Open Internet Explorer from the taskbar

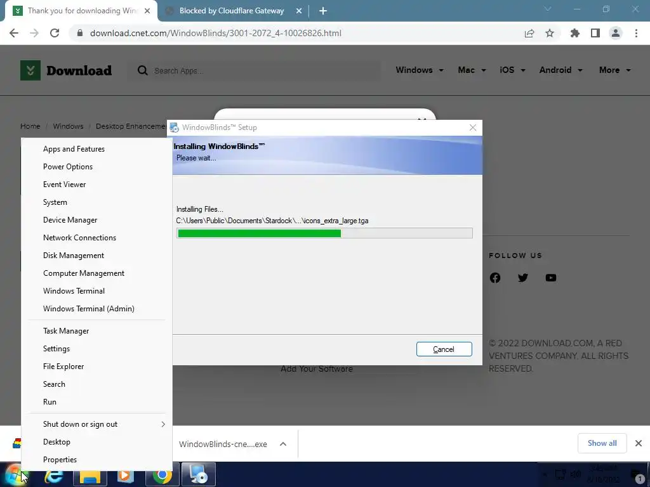54,475
